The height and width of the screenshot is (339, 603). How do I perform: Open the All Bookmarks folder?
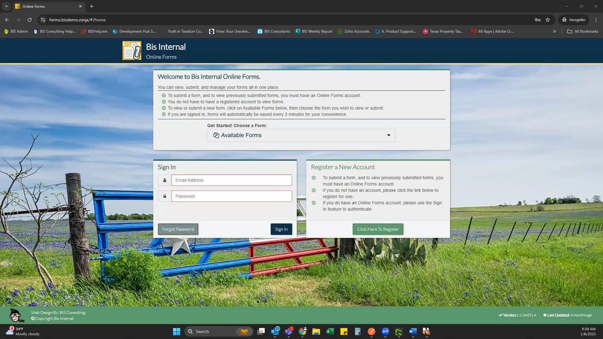(x=582, y=32)
